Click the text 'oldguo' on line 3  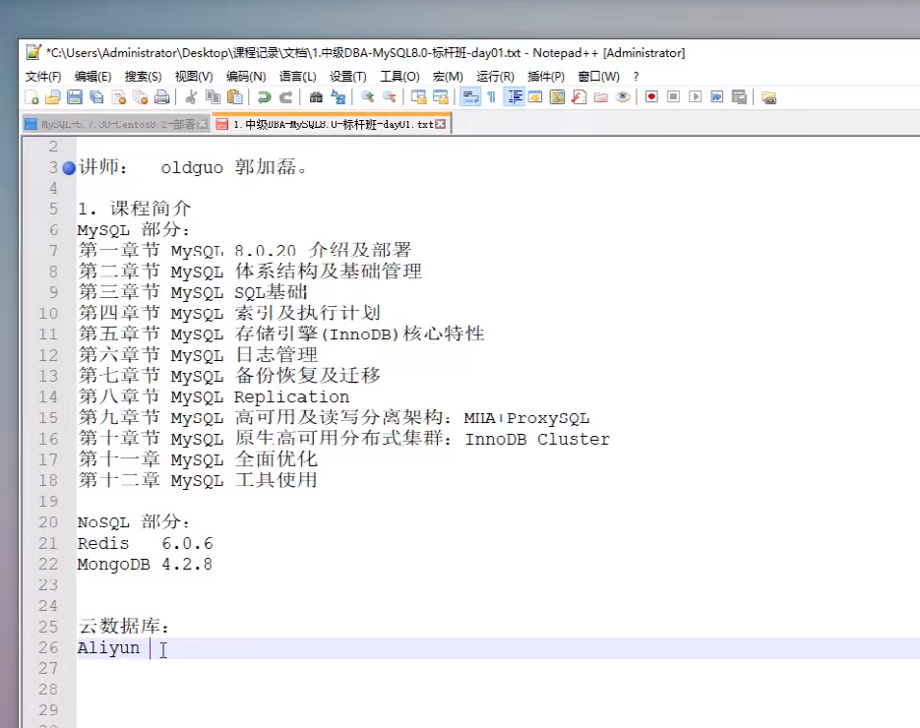[x=192, y=168]
